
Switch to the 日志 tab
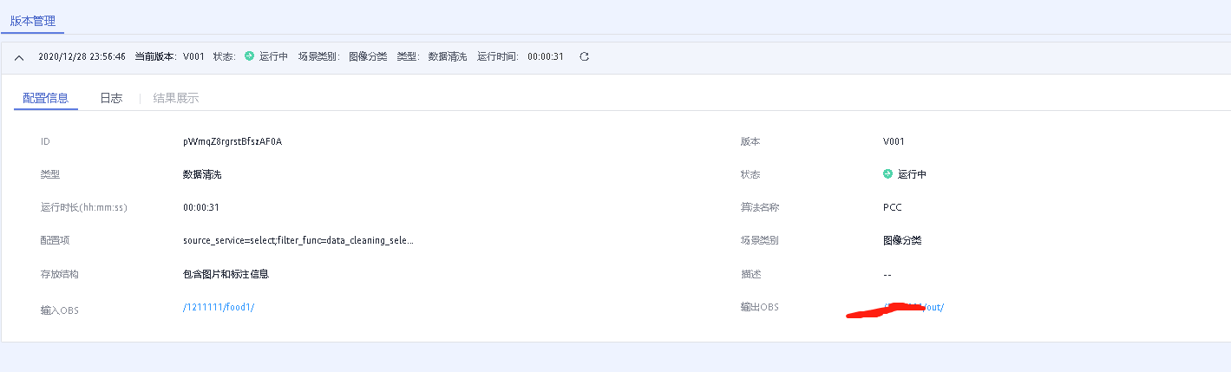111,98
